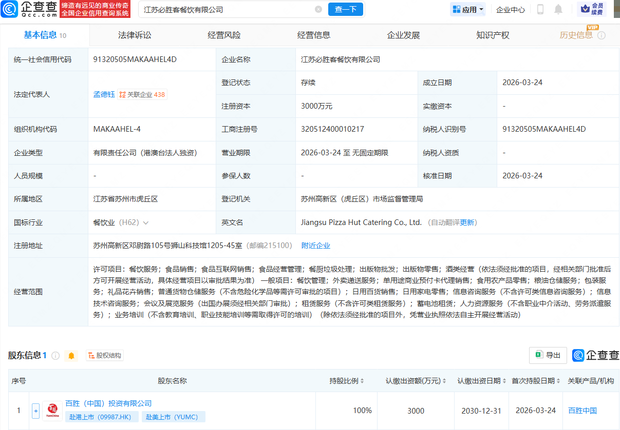Click the info icon next to 股东信息
This screenshot has width=620, height=430.
[x=55, y=356]
